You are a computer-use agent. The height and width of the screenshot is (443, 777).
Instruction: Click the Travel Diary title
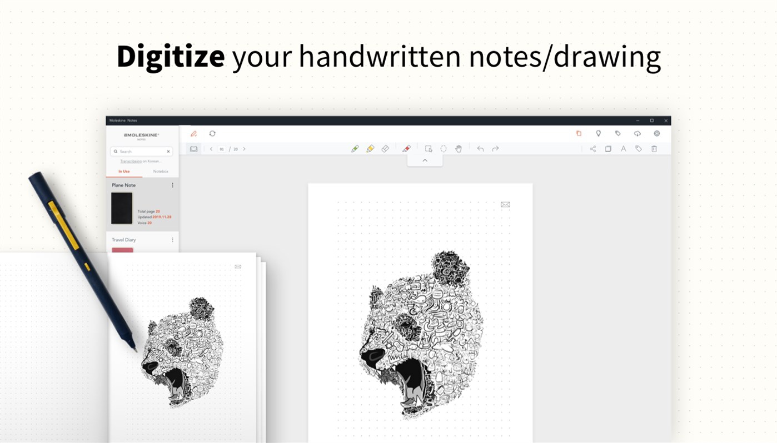(123, 240)
